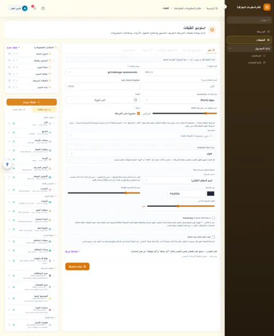Viewport: 274px width, 336px height.
Task: Select the unhighlighted order tab with pencil icon
Action: [x=19, y=110]
